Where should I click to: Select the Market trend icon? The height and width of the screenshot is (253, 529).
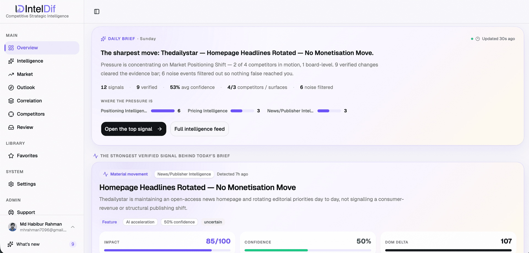11,74
